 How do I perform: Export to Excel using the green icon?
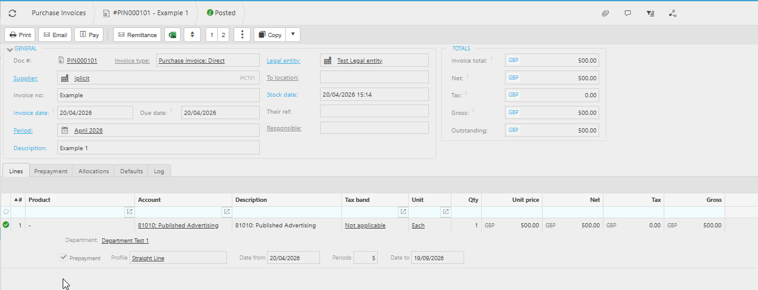click(x=172, y=35)
